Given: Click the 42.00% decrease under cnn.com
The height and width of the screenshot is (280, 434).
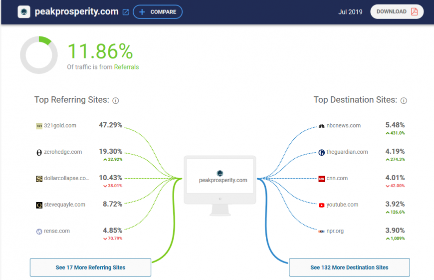Looking at the screenshot, I should click(395, 186).
